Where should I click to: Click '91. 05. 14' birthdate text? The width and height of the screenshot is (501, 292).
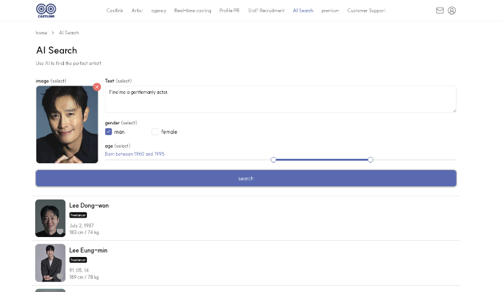pos(79,270)
